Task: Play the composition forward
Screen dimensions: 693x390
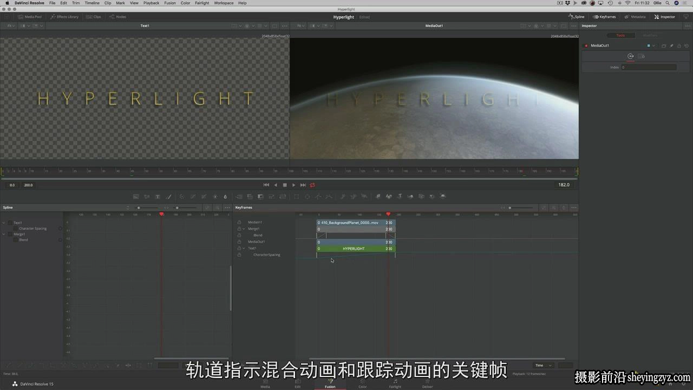Action: click(x=294, y=185)
